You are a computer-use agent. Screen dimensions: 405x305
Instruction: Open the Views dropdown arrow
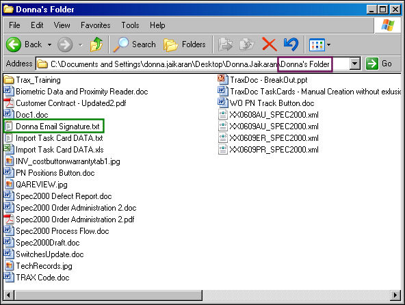pyautogui.click(x=328, y=45)
